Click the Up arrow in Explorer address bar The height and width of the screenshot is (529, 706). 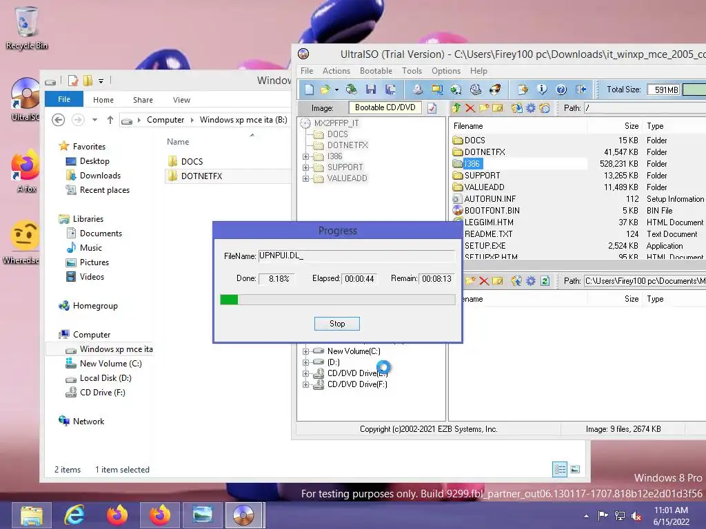(110, 120)
